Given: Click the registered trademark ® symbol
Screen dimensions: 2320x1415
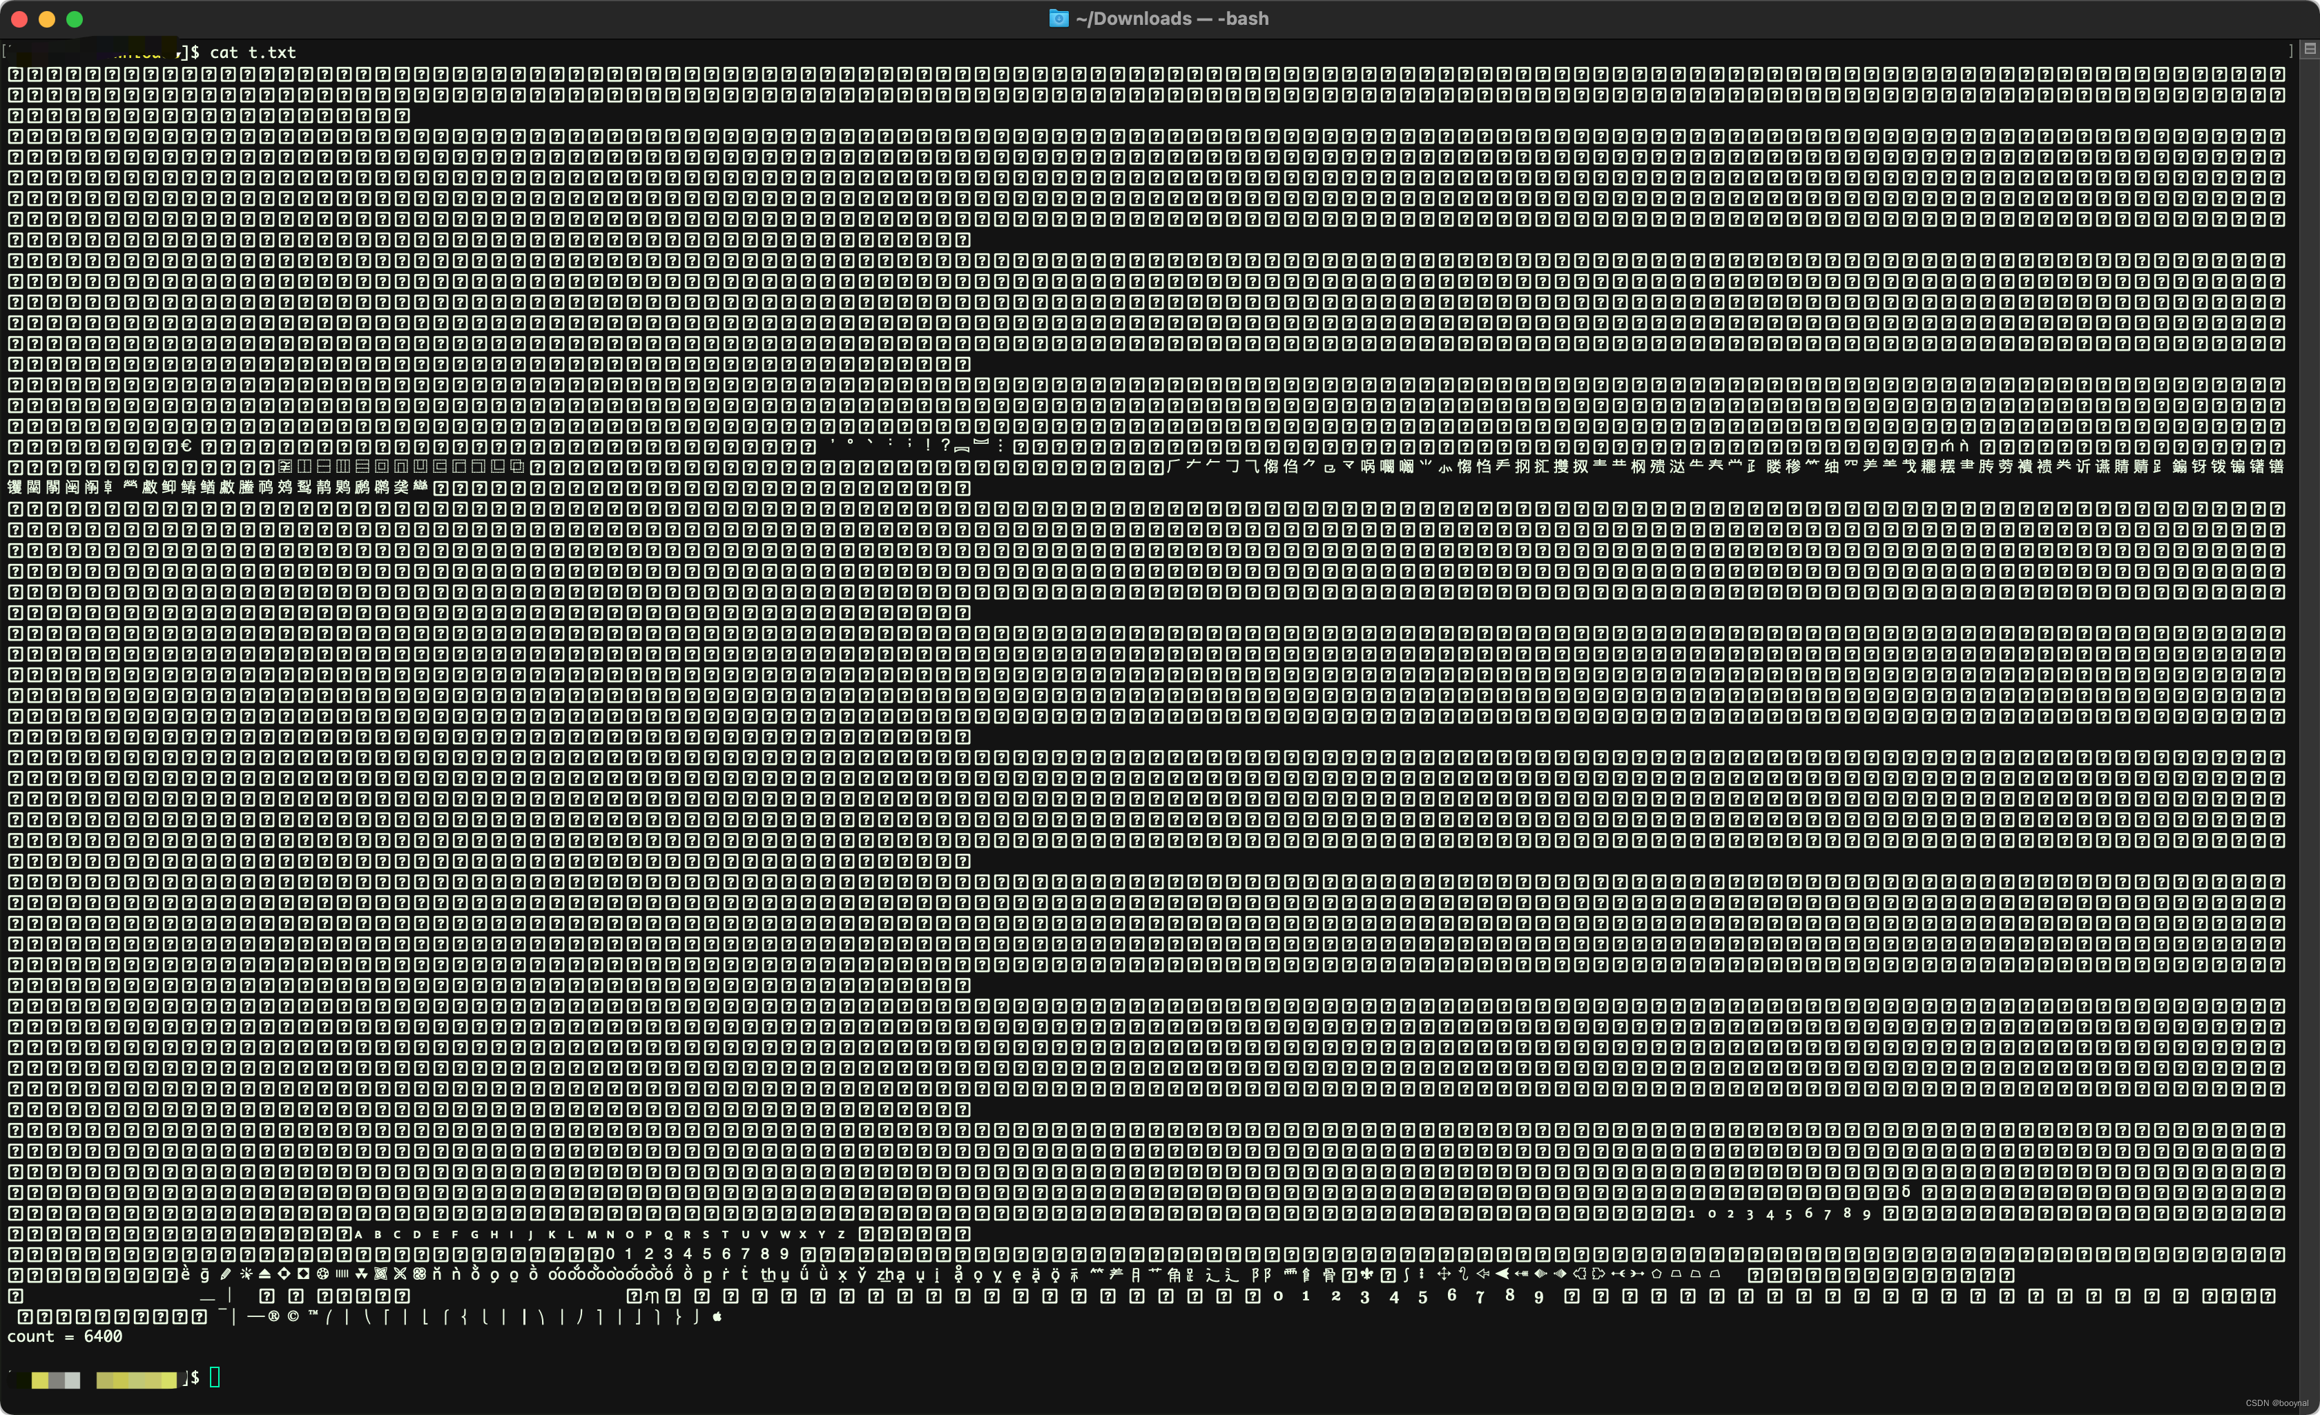Looking at the screenshot, I should tap(274, 1316).
